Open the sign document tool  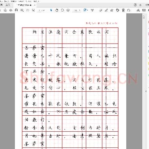tap(112, 10)
